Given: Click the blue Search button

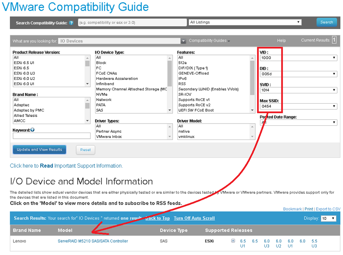Looking at the screenshot, I should (326, 22).
